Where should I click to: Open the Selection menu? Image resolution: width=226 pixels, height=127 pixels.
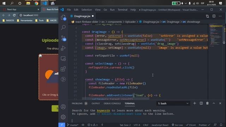[87, 10]
